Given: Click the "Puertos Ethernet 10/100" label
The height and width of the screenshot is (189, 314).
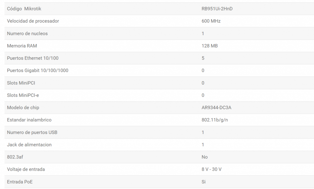Looking at the screenshot, I should coord(33,58).
